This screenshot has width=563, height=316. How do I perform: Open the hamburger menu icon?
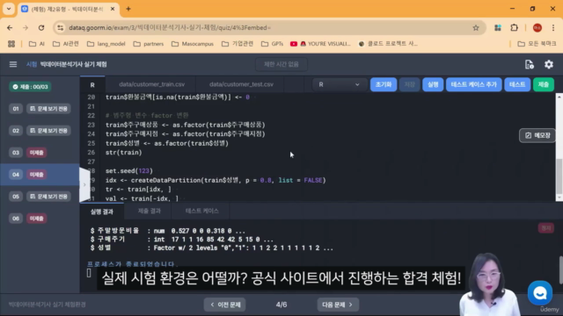(13, 64)
